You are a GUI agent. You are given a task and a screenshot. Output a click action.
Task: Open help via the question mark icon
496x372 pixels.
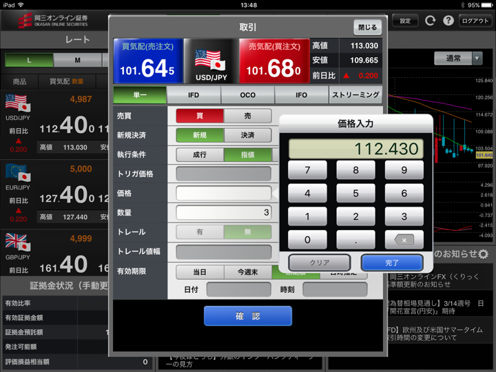tap(448, 21)
